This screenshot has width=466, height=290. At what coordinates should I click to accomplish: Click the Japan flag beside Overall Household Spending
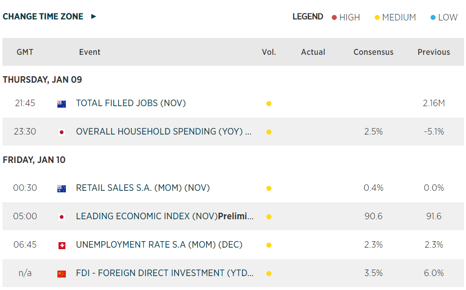(x=62, y=132)
